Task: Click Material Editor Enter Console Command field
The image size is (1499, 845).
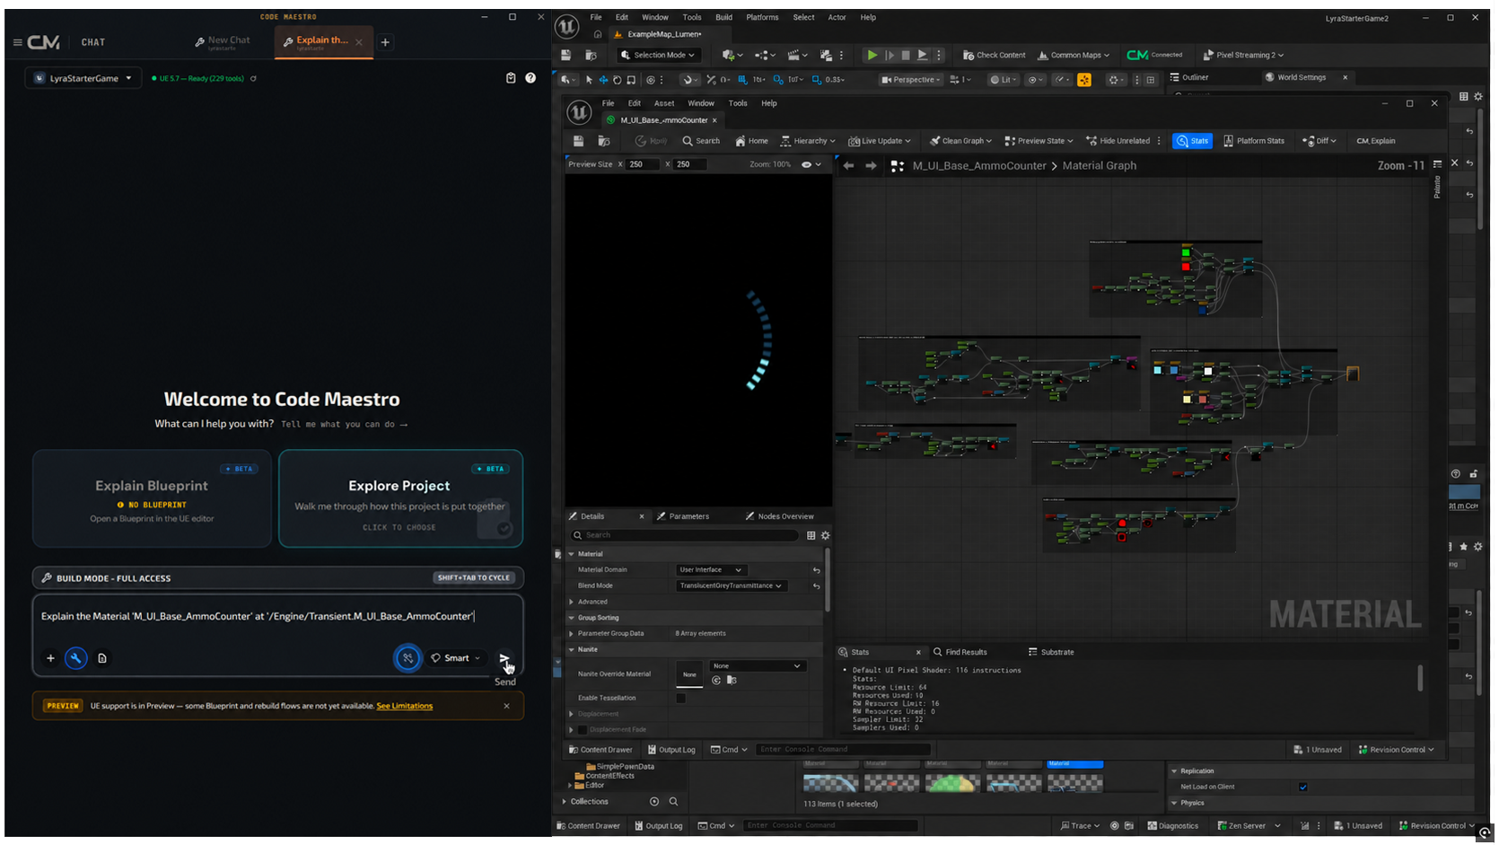Action: (x=843, y=750)
